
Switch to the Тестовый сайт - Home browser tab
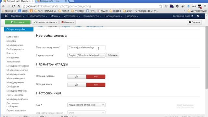(x=52, y=1)
